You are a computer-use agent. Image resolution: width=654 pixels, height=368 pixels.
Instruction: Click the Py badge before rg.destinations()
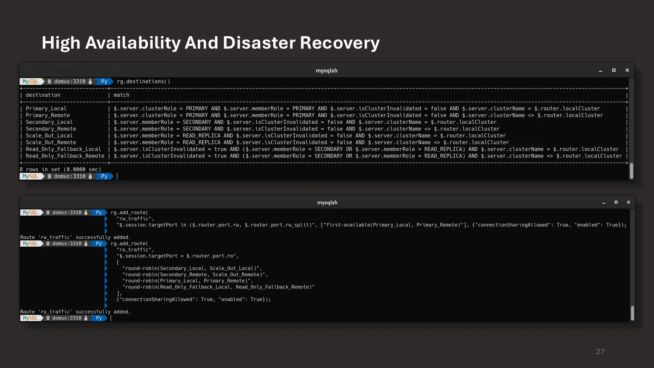point(104,81)
